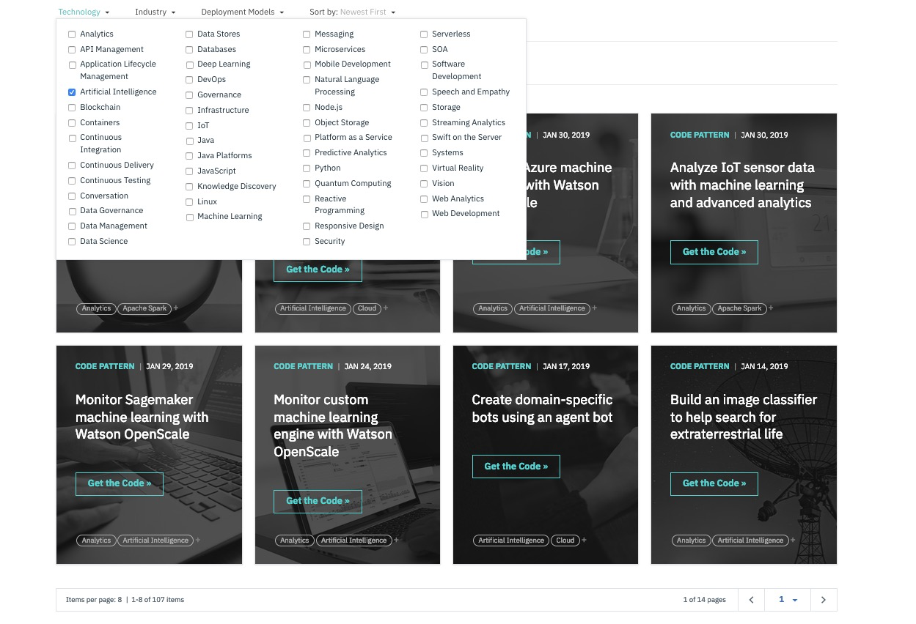
Task: Open the Deployment Models dropdown
Action: coord(242,12)
